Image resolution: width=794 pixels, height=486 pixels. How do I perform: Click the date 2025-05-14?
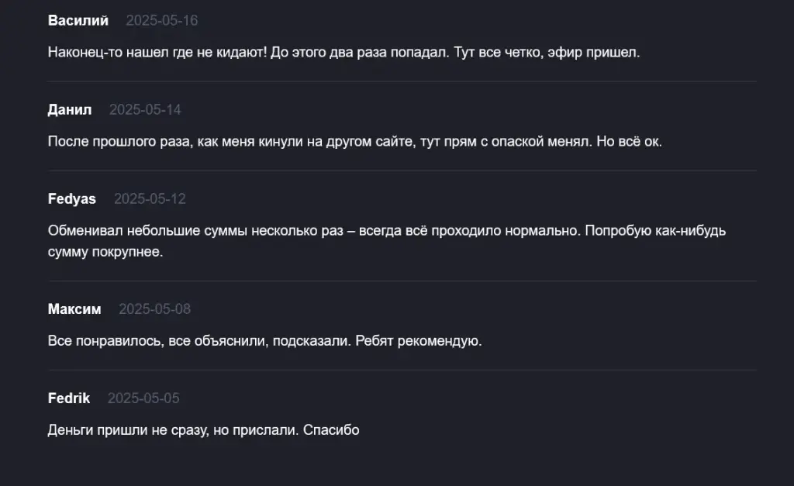[145, 109]
